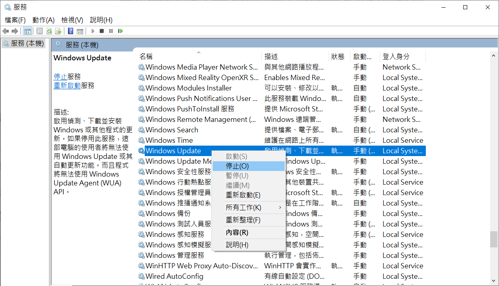The width and height of the screenshot is (499, 286).
Task: Click the gear icon beside Windows 備份
Action: pyautogui.click(x=142, y=214)
